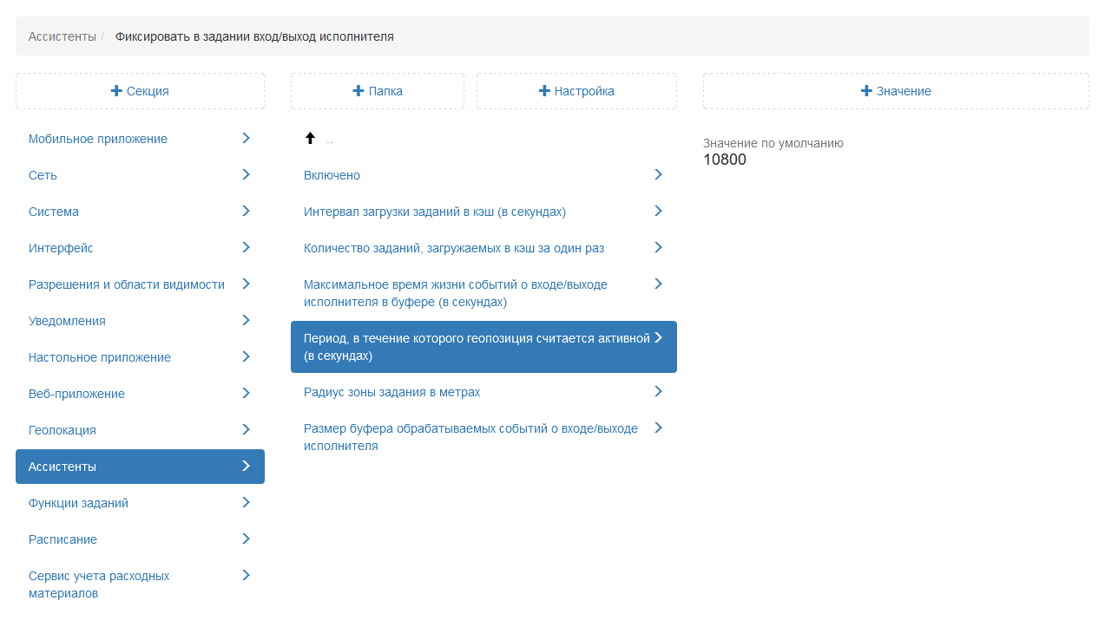Open the Уведомления section

coord(67,321)
